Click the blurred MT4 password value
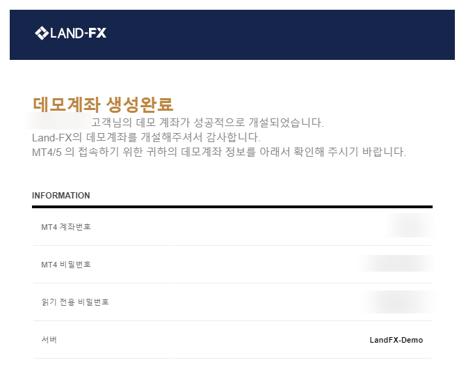The height and width of the screenshot is (374, 466). [396, 264]
